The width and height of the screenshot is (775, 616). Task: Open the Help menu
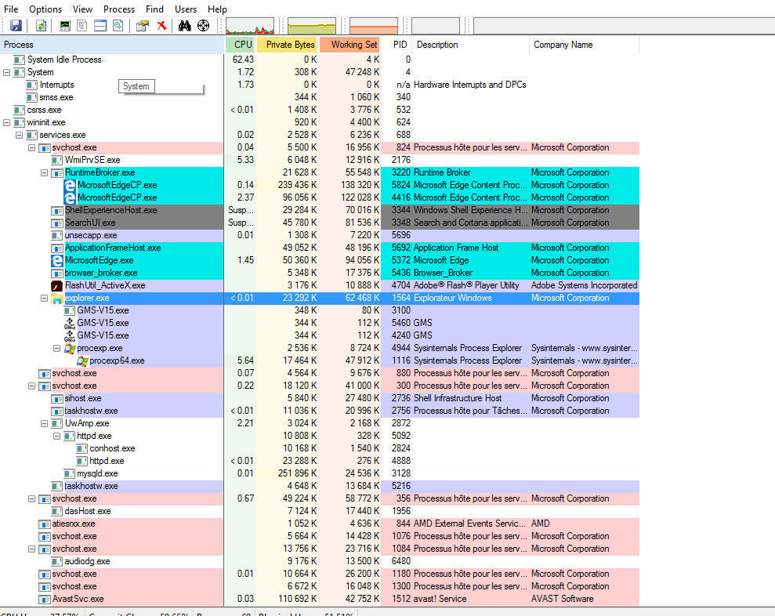pos(217,9)
